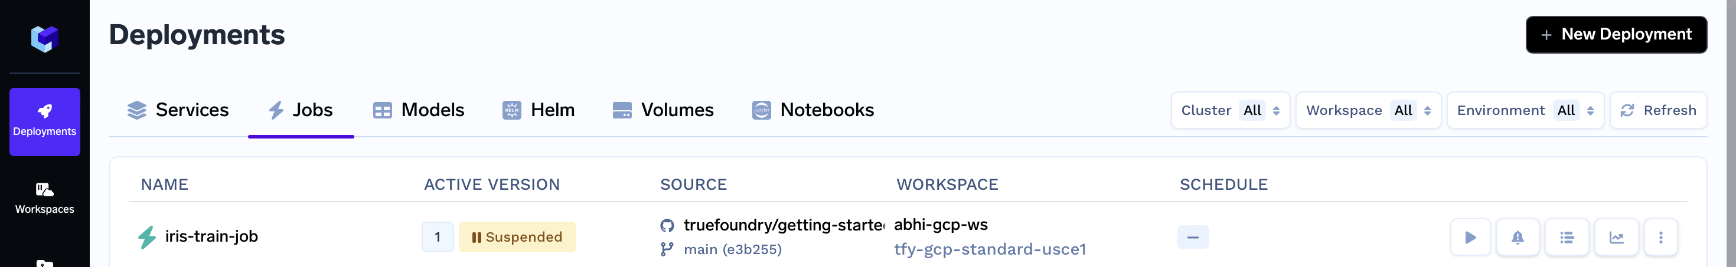Click the NAME column header
The image size is (1736, 267).
164,185
